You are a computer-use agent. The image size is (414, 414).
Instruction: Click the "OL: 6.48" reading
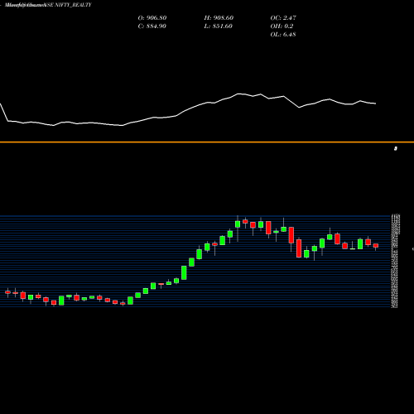(x=283, y=35)
